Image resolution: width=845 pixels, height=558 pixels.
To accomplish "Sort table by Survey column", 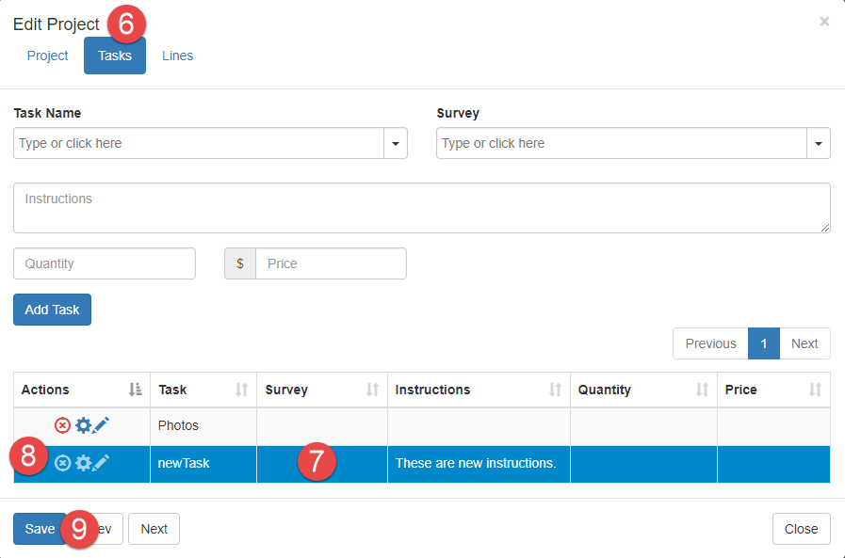I will (x=321, y=390).
